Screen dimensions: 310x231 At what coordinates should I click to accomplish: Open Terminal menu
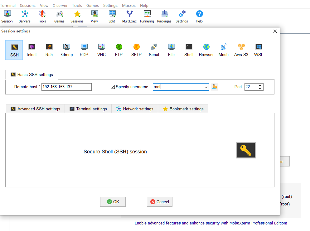pos(8,6)
